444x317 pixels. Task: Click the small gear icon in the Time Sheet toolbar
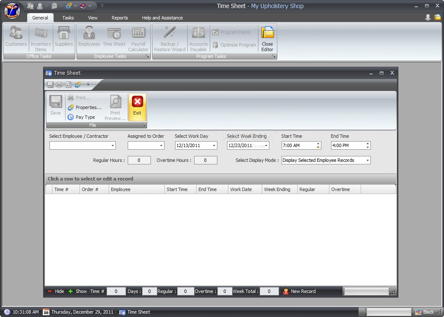point(77,85)
